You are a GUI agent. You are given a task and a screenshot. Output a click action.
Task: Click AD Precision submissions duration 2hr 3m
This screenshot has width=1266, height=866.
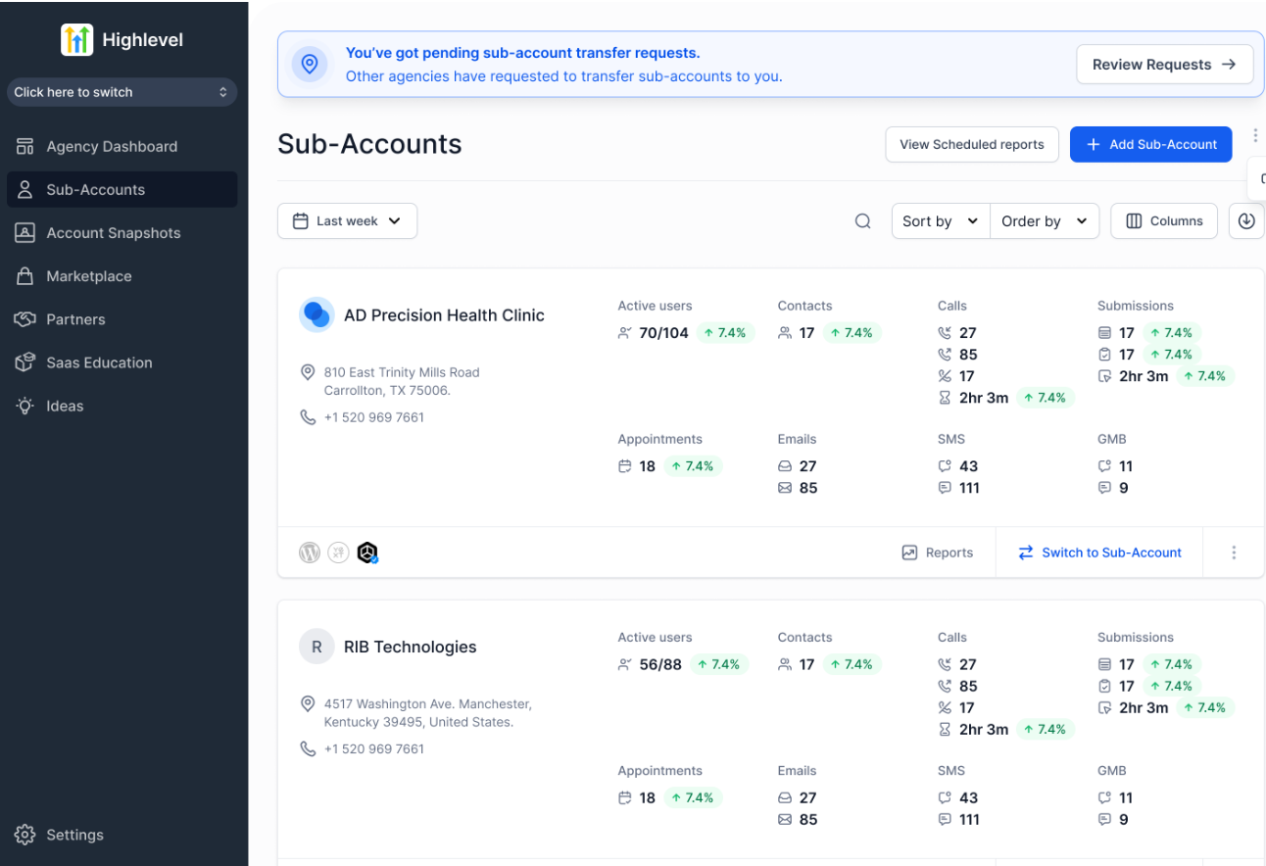pos(1144,376)
